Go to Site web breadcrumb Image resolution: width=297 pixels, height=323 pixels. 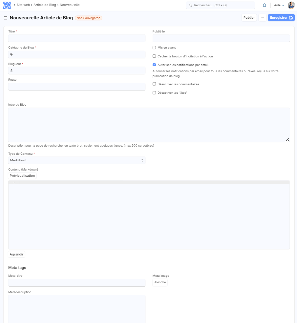23,5
